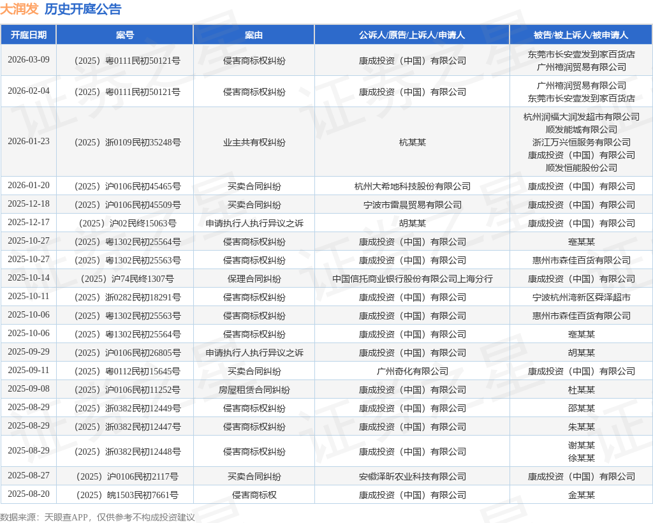Click the date cell 2025-10-11
The height and width of the screenshot is (523, 653).
click(x=28, y=296)
